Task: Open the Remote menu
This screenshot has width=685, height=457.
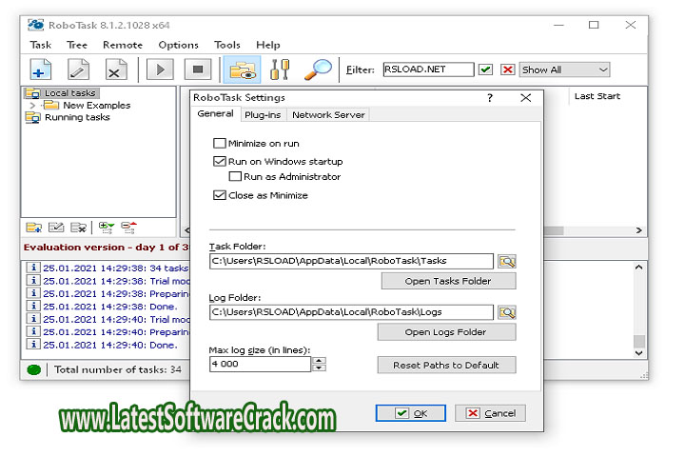Action: (123, 45)
